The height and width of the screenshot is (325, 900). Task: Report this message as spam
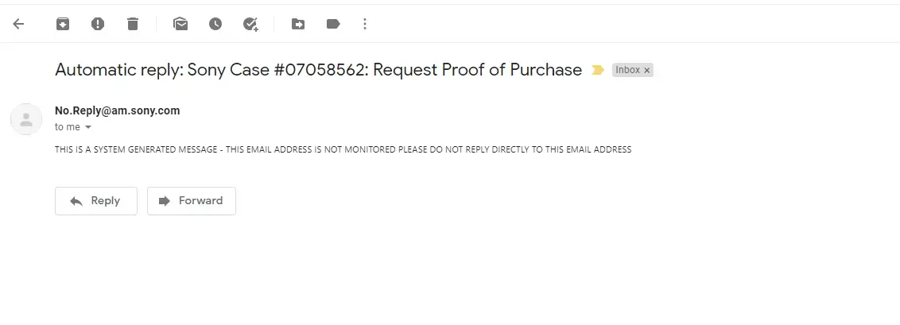[98, 24]
